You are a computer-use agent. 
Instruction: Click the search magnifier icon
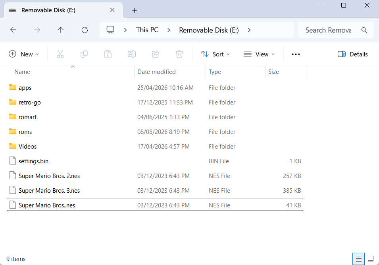pyautogui.click(x=364, y=30)
